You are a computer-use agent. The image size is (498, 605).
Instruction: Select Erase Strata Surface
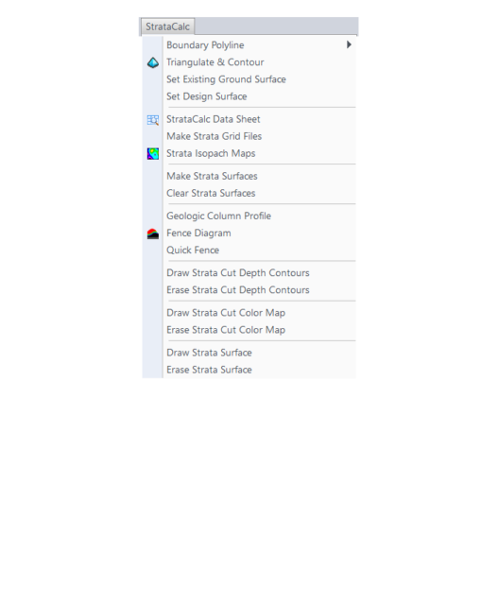tap(249, 370)
